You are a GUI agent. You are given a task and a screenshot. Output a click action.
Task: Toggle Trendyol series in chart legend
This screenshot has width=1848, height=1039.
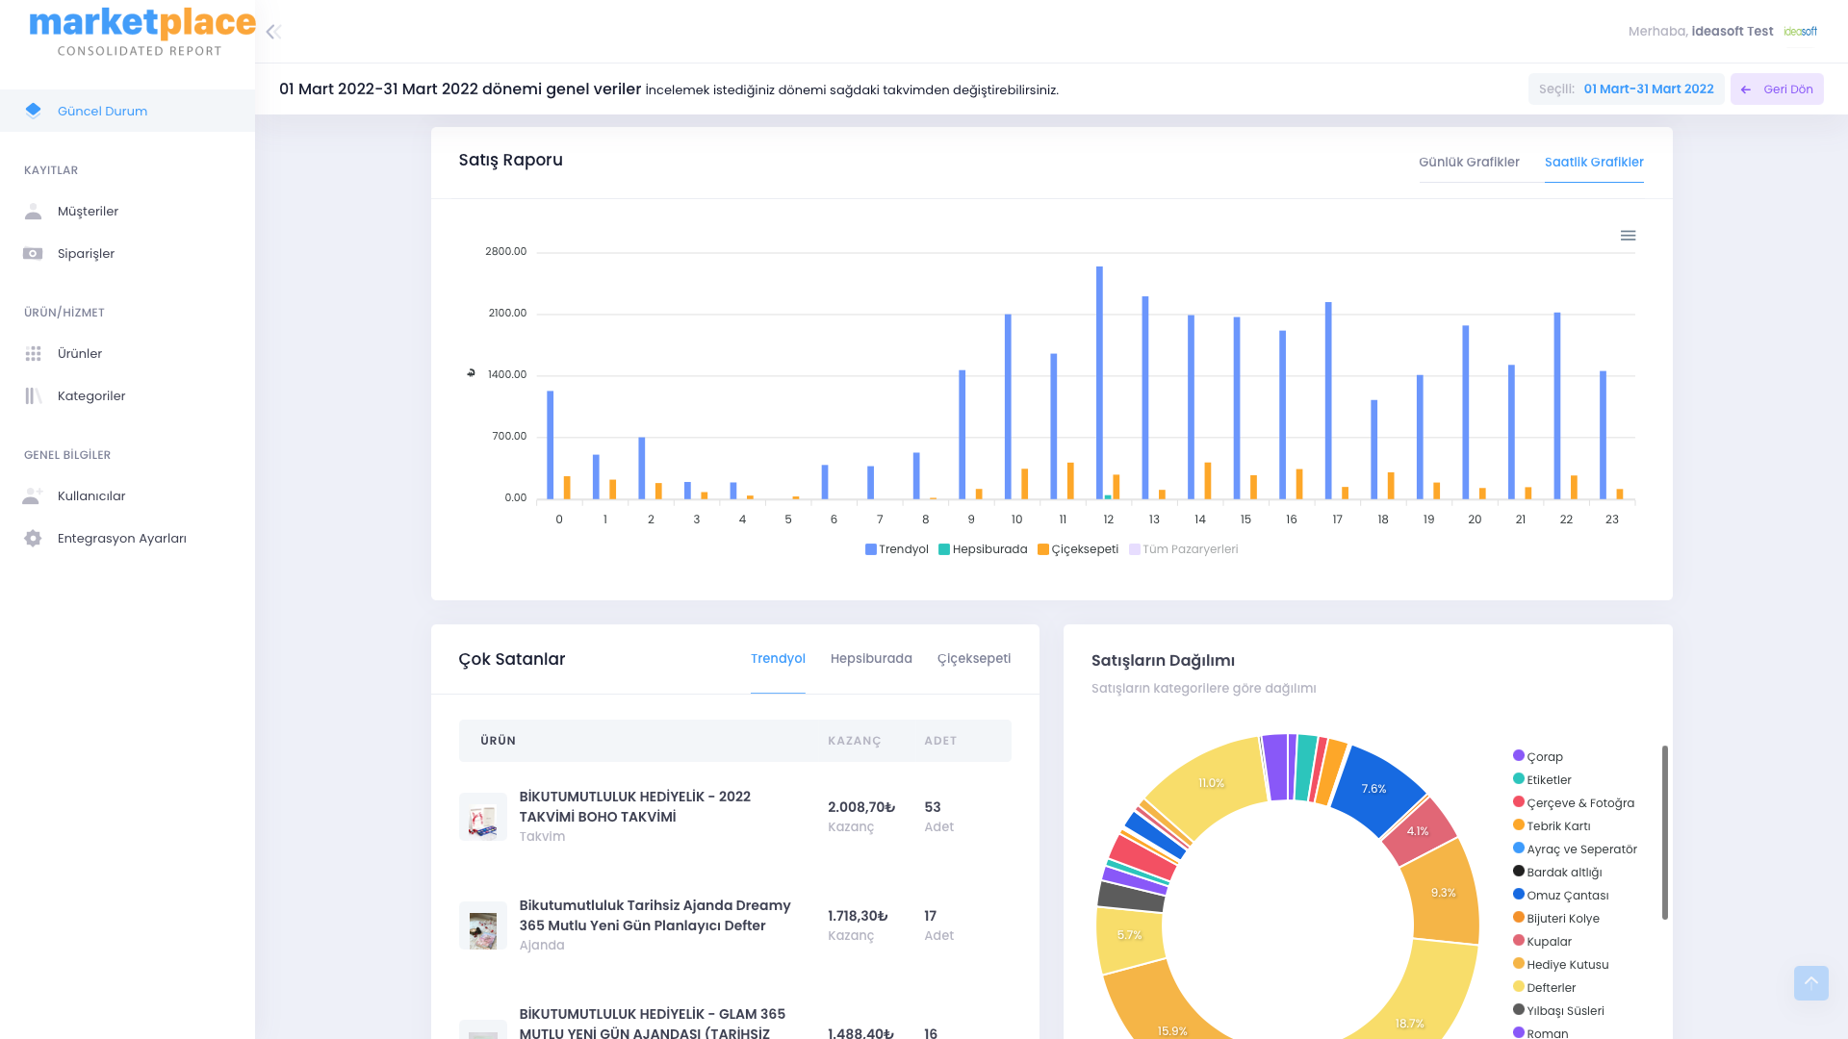pos(896,549)
